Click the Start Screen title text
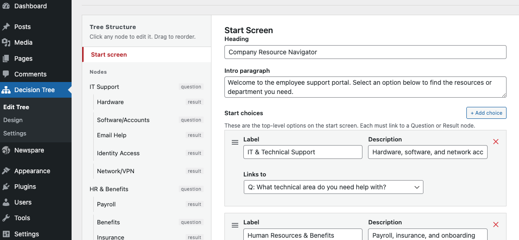The height and width of the screenshot is (240, 519). [248, 30]
